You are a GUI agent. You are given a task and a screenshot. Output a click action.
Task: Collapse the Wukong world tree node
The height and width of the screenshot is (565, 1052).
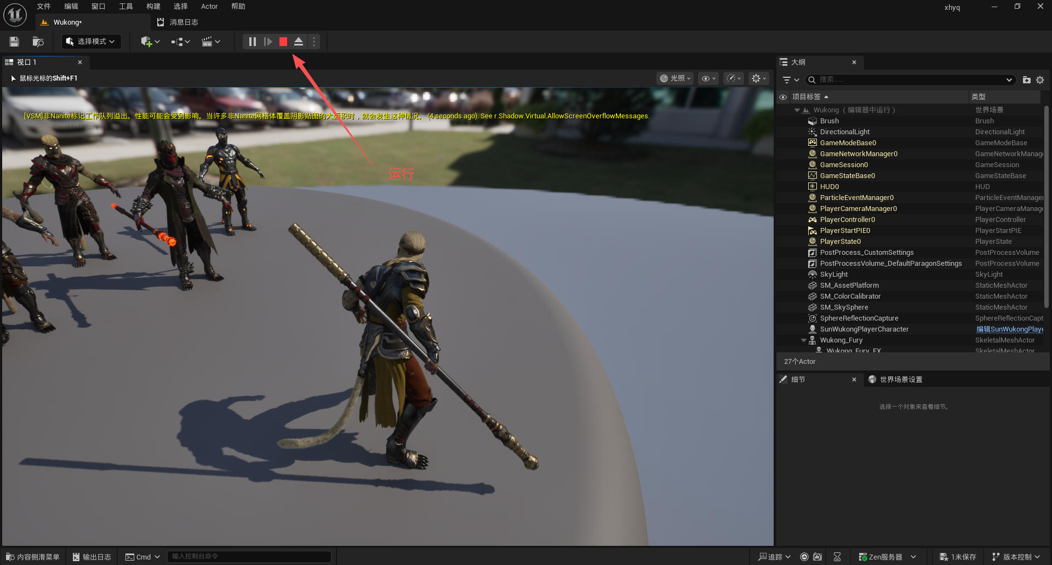[x=797, y=110]
